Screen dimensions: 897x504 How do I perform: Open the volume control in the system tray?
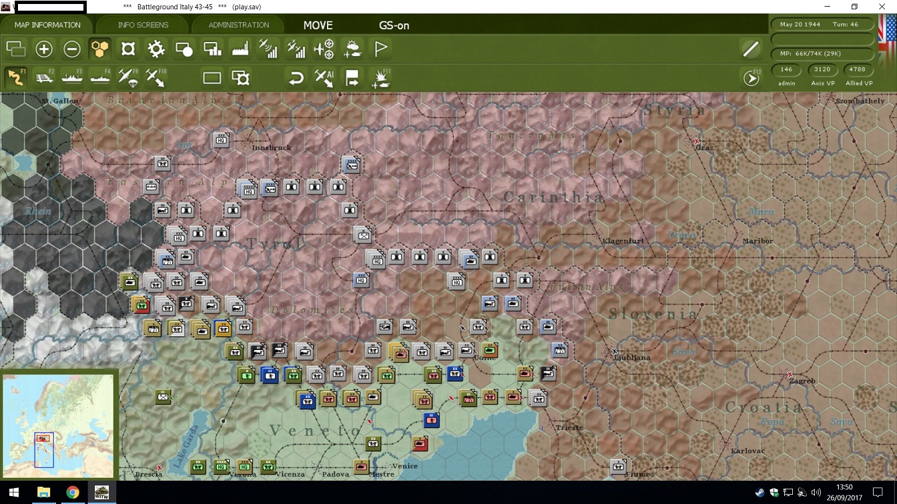coord(817,493)
